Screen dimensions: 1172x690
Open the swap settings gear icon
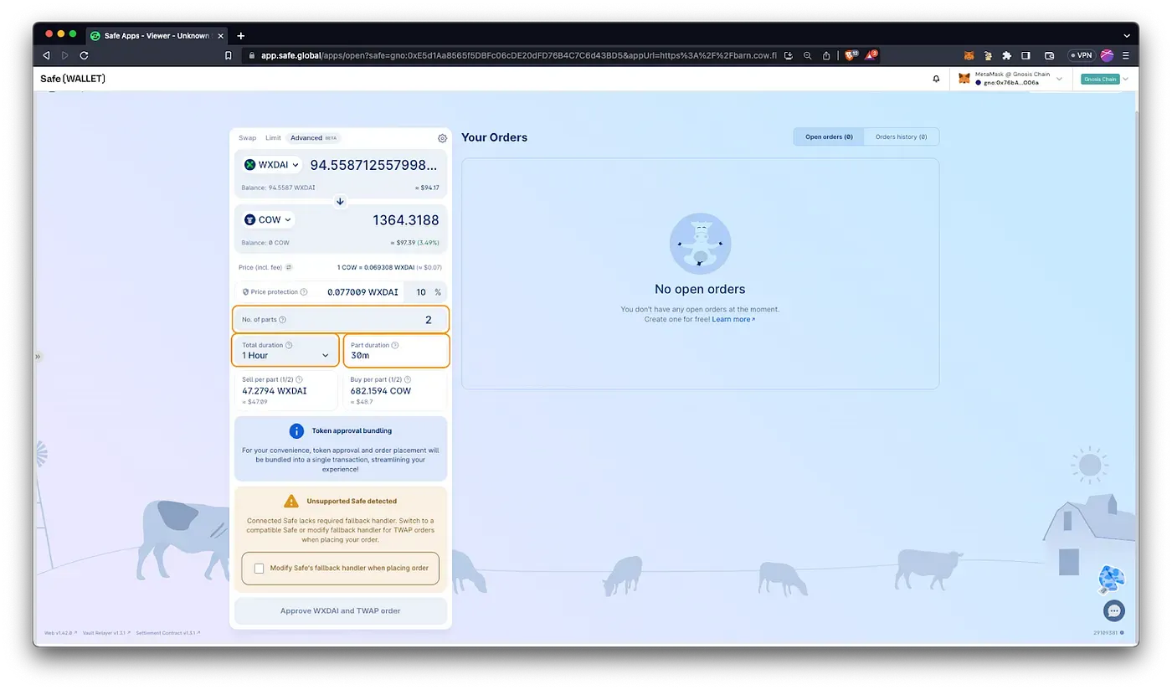(442, 138)
